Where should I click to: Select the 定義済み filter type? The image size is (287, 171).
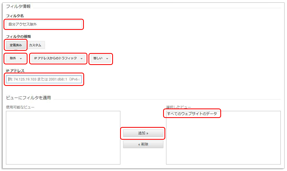coord(15,45)
